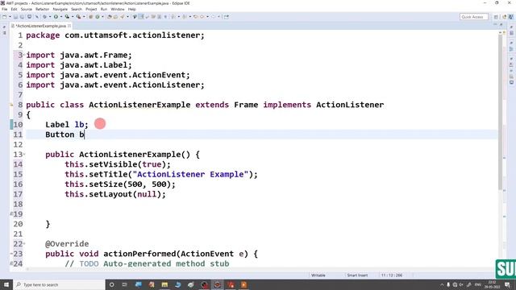Collapse the imports fold on line 3
This screenshot has width=516, height=290.
(24, 54)
